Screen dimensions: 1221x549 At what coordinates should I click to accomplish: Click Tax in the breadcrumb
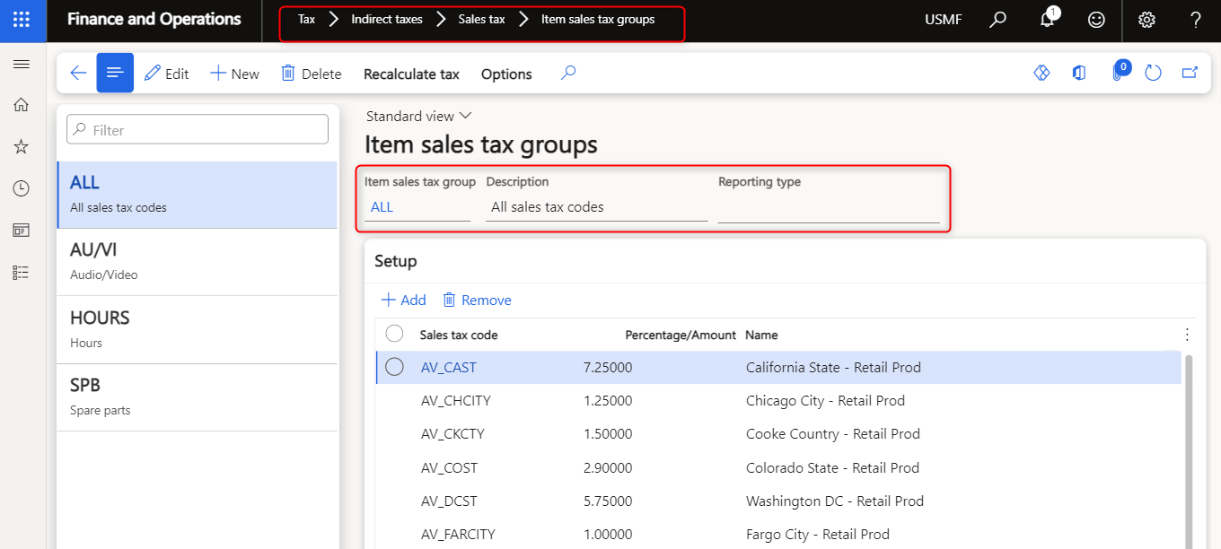coord(306,20)
